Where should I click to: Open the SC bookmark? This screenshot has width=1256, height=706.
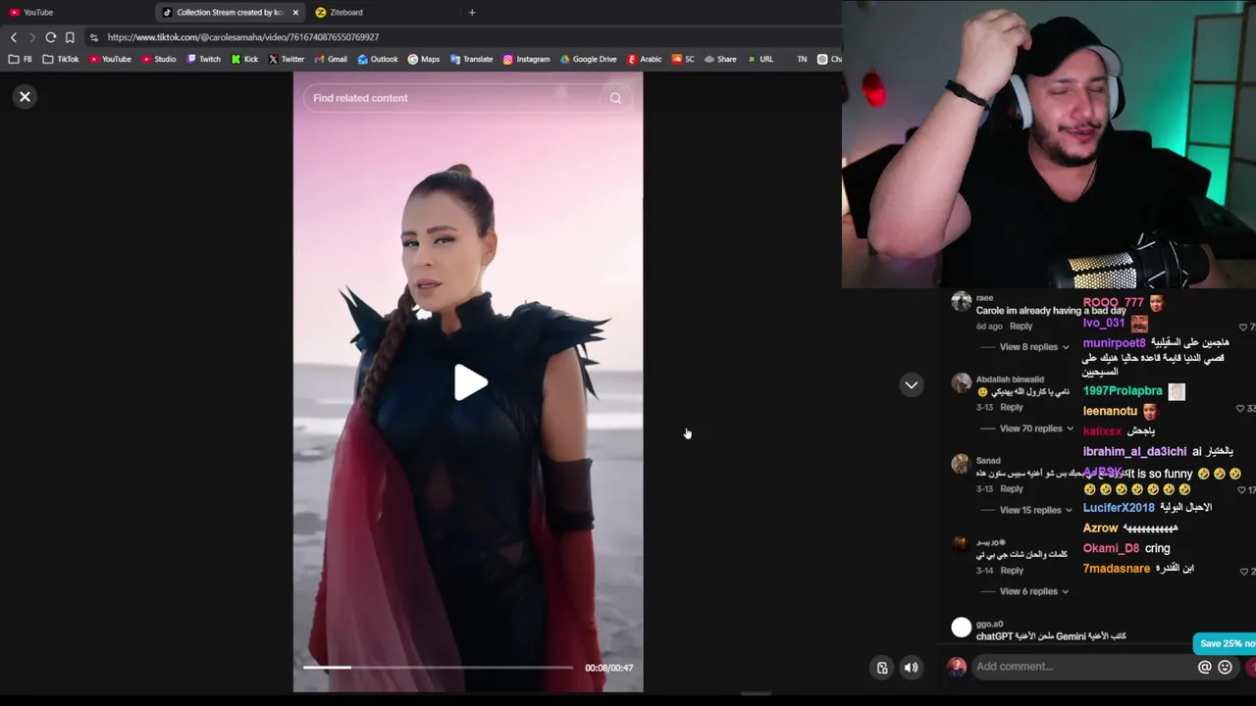click(683, 59)
